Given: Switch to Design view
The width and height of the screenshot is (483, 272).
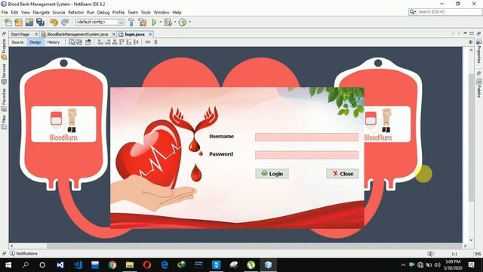Looking at the screenshot, I should 35,42.
